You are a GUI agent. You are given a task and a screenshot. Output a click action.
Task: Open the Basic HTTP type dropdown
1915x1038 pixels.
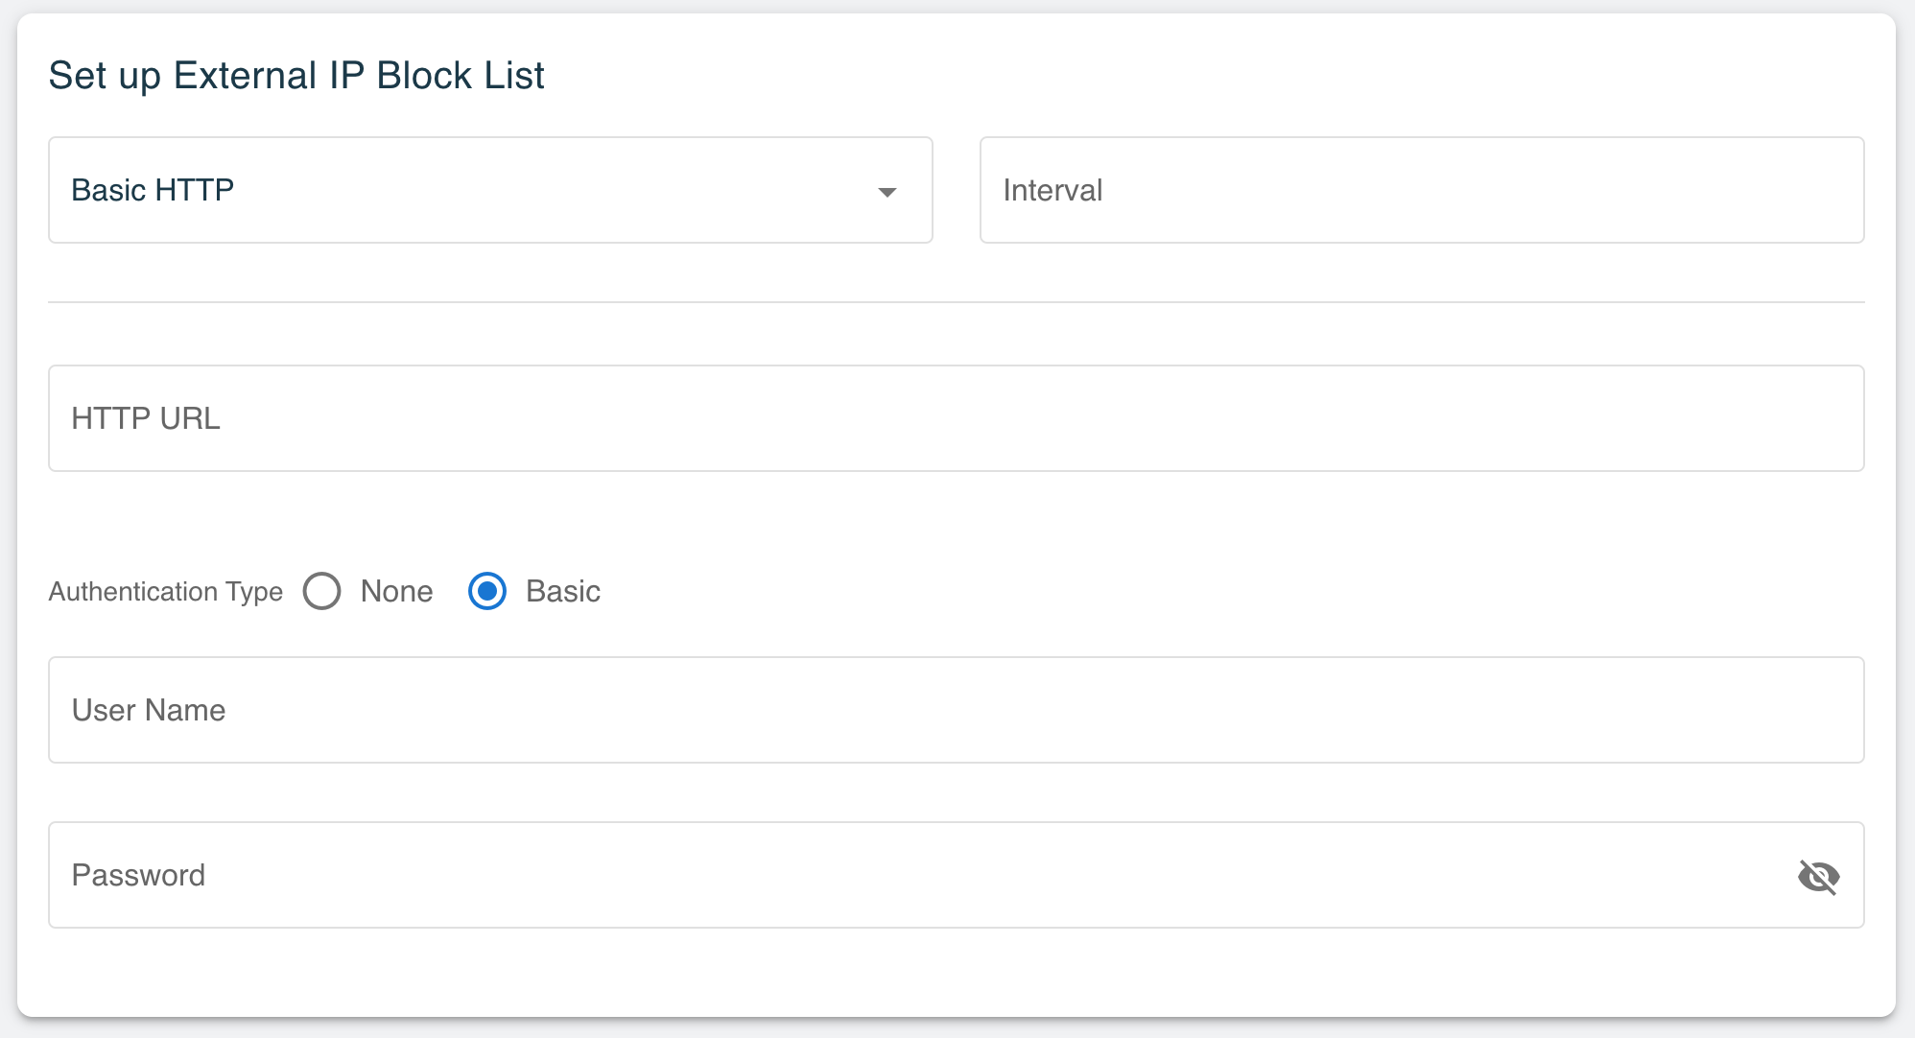(490, 190)
